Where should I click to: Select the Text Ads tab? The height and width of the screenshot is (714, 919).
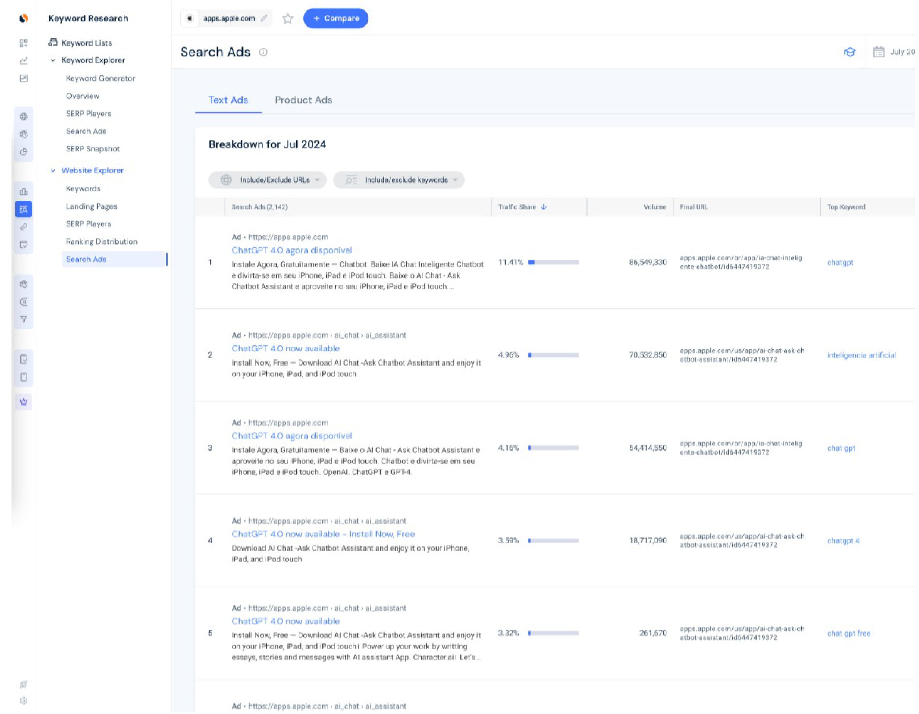coord(228,100)
